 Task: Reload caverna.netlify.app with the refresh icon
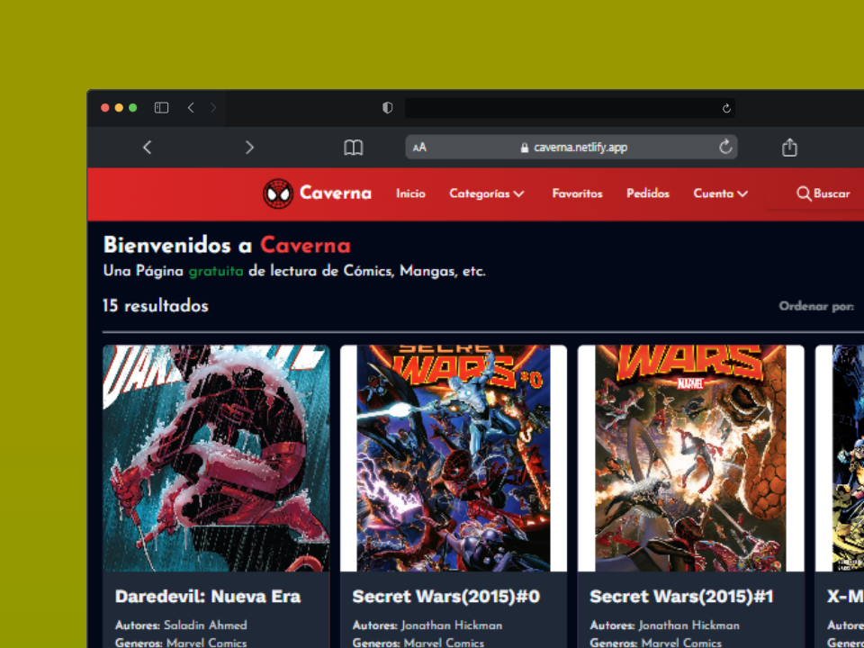pos(725,147)
